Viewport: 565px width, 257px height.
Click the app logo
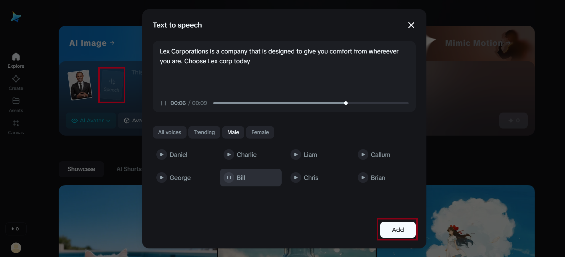[x=16, y=17]
